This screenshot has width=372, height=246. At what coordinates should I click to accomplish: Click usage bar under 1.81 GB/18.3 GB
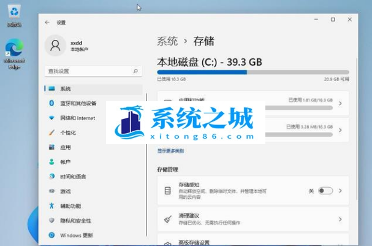click(x=299, y=108)
